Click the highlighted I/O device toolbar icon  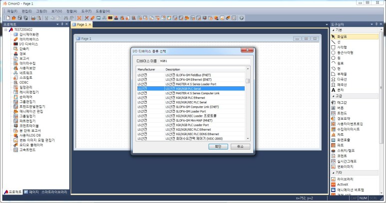tap(110, 18)
